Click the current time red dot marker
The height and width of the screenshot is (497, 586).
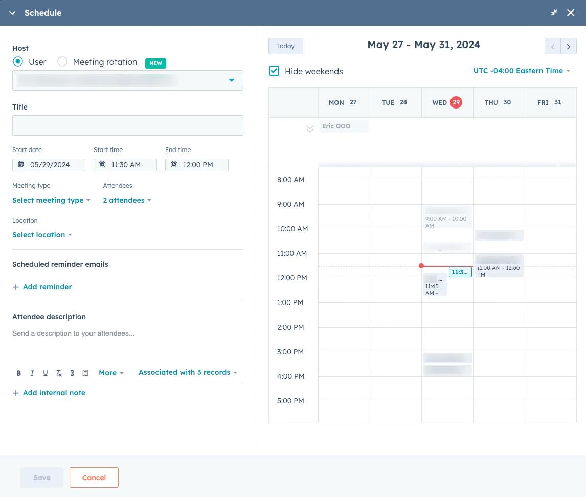421,266
